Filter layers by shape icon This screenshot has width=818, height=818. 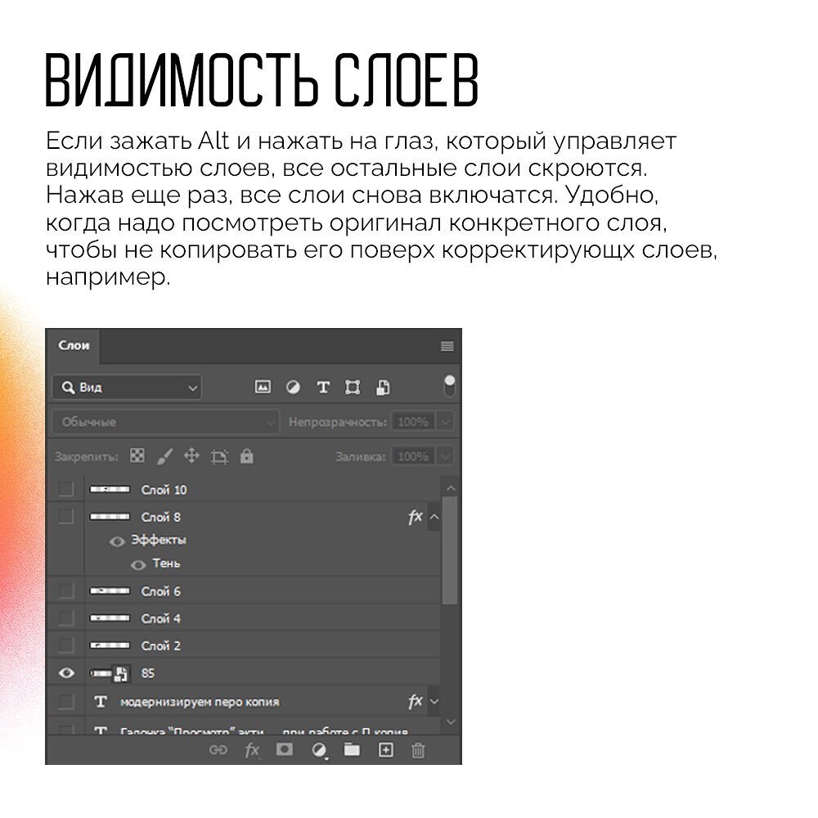(353, 387)
